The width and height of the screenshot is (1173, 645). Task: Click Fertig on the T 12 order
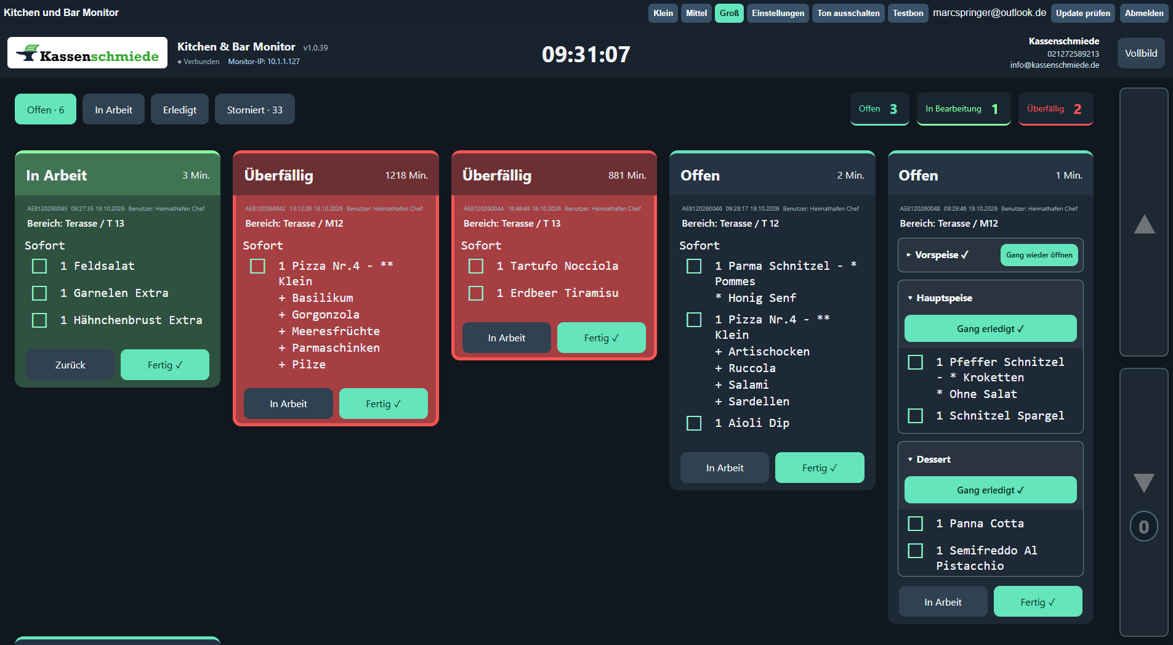(x=820, y=468)
